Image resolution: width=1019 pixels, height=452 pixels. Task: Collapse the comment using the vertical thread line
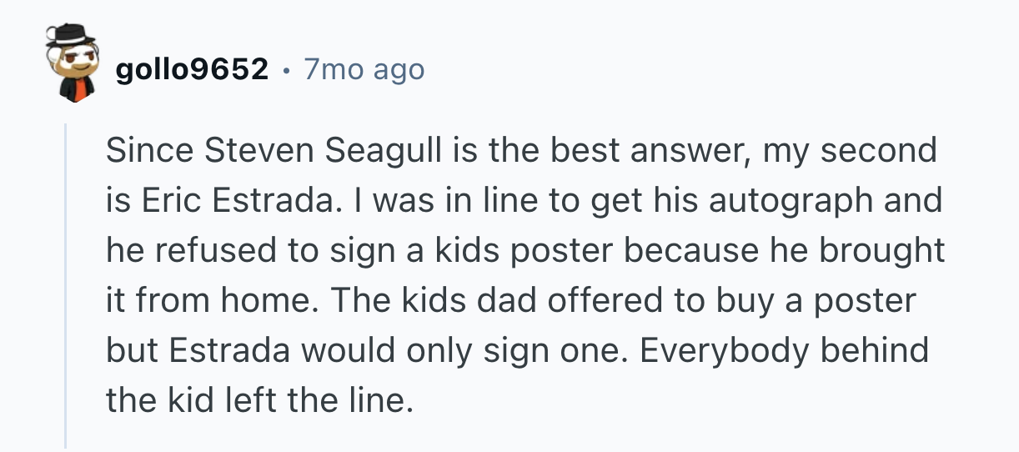click(x=66, y=284)
